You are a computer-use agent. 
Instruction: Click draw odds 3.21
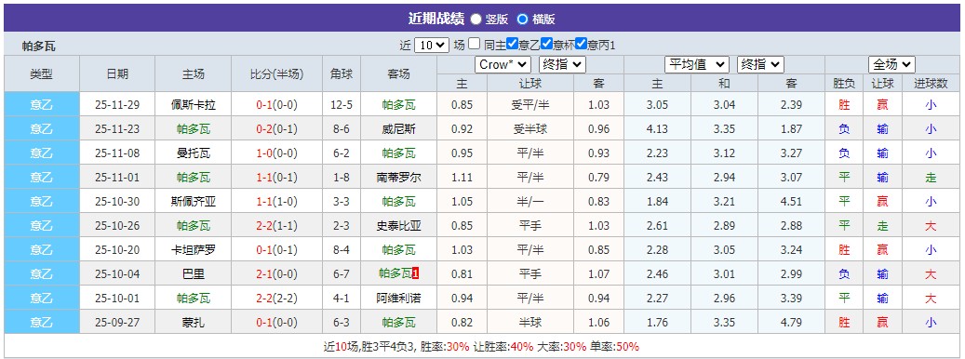click(x=724, y=202)
